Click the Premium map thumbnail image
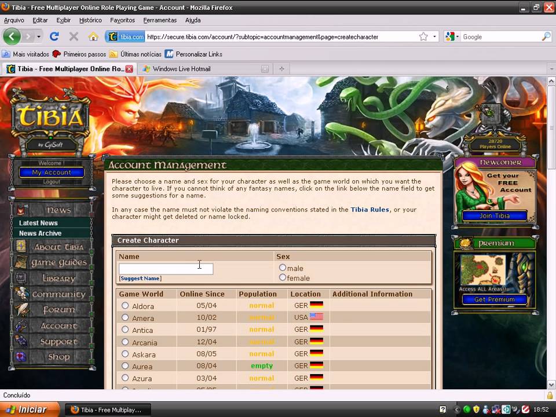 (483, 270)
